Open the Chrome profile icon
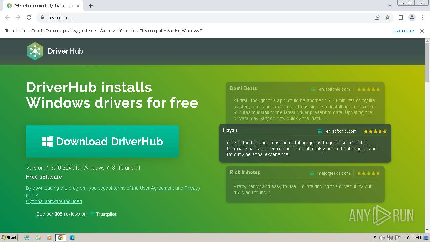 coord(412,17)
